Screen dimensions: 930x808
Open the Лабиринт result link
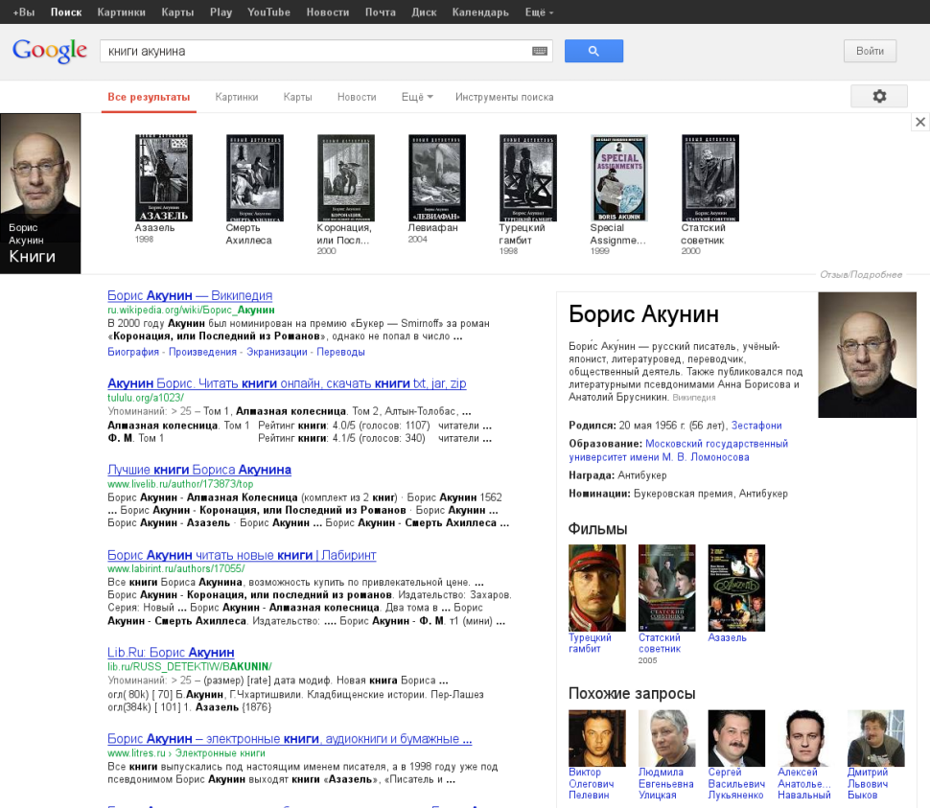click(242, 555)
